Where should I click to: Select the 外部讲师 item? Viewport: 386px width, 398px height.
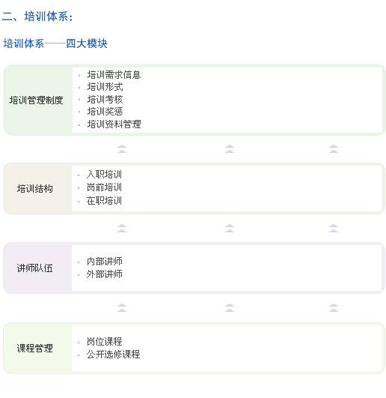click(104, 274)
